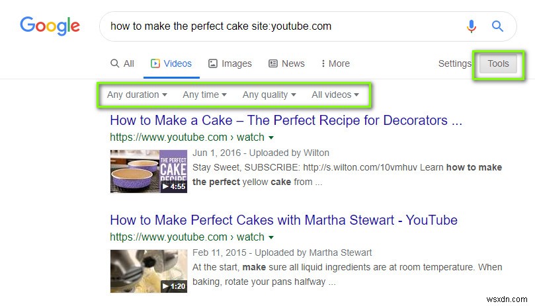
Task: Toggle the Tools button
Action: pyautogui.click(x=499, y=63)
